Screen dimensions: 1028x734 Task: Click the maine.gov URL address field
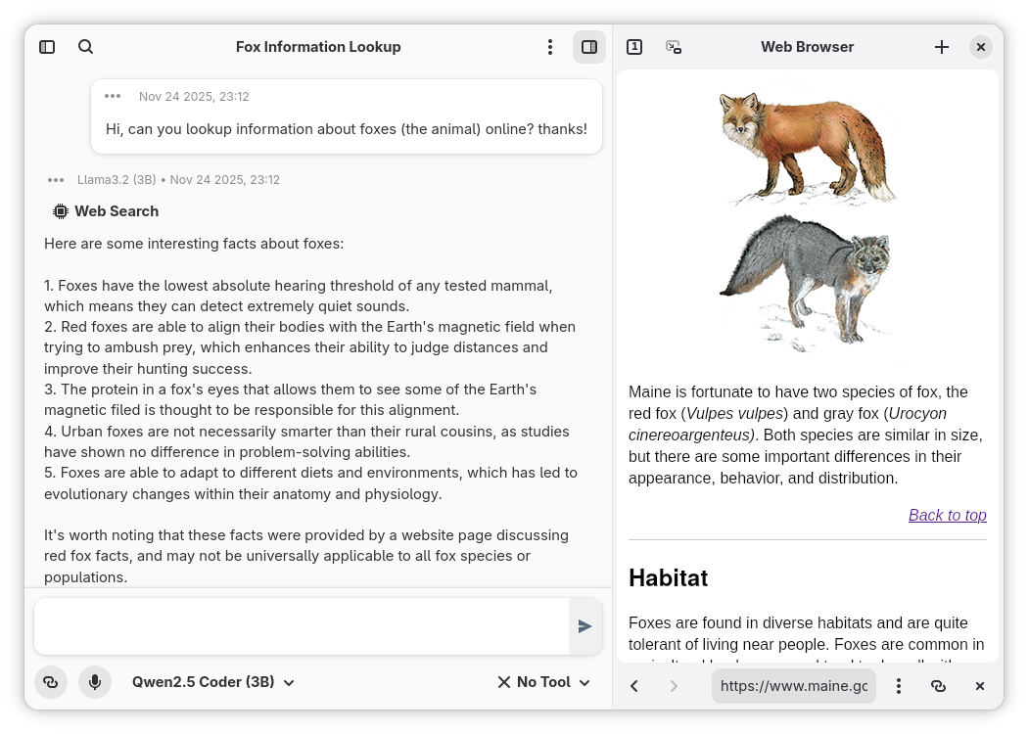click(x=794, y=686)
